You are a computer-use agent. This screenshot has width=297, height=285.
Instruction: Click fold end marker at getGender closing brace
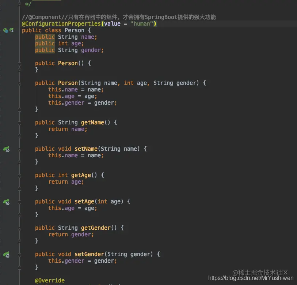point(19,241)
